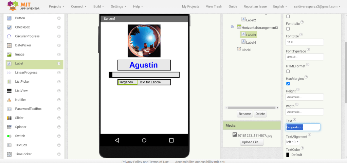The height and width of the screenshot is (163, 347).
Task: Collapse the HorizontalArrangement3 tree node
Action: (x=232, y=27)
